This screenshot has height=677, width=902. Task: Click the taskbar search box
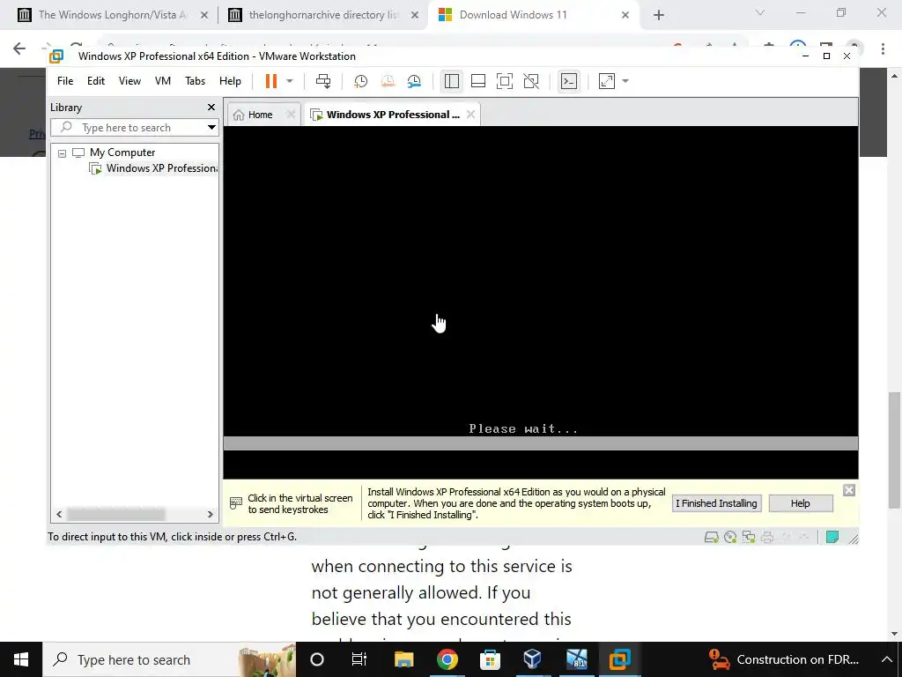(169, 659)
